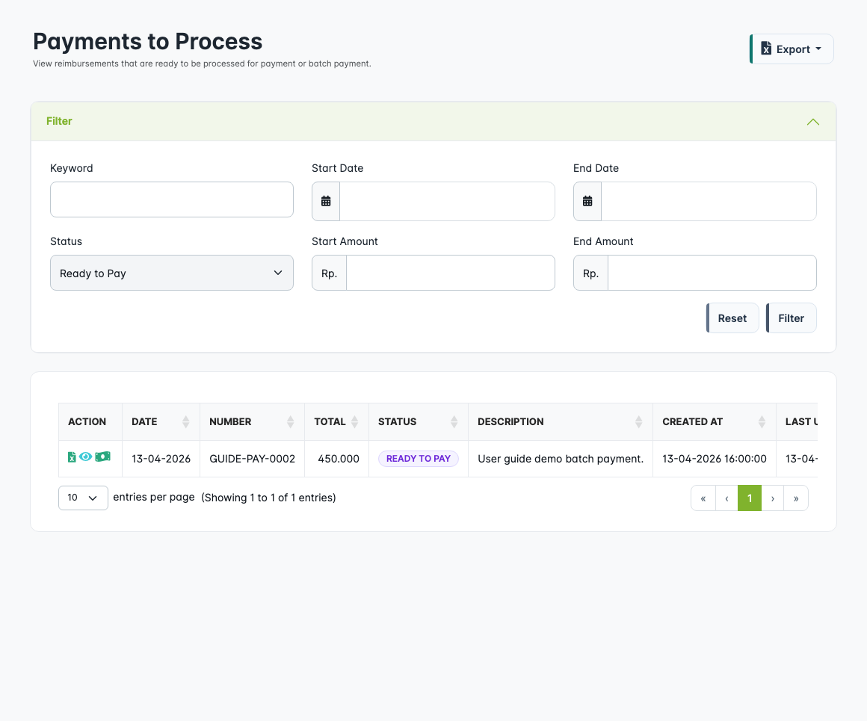The height and width of the screenshot is (721, 867).
Task: Collapse the Filter panel with the chevron
Action: 812,121
